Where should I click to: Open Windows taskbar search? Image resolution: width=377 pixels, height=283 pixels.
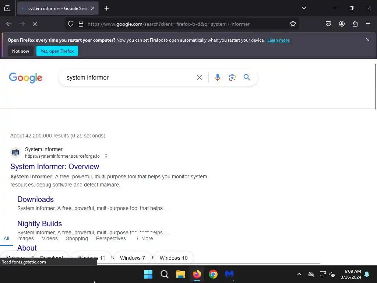[x=165, y=274]
